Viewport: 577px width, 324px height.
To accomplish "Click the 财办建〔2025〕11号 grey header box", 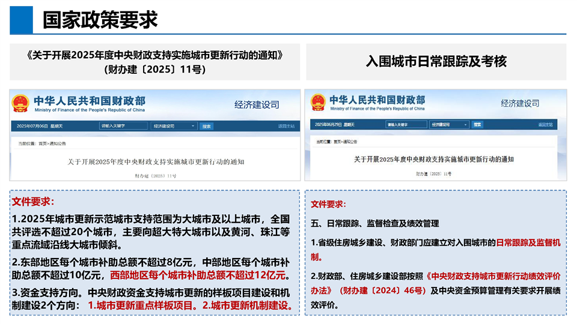I will 154,62.
